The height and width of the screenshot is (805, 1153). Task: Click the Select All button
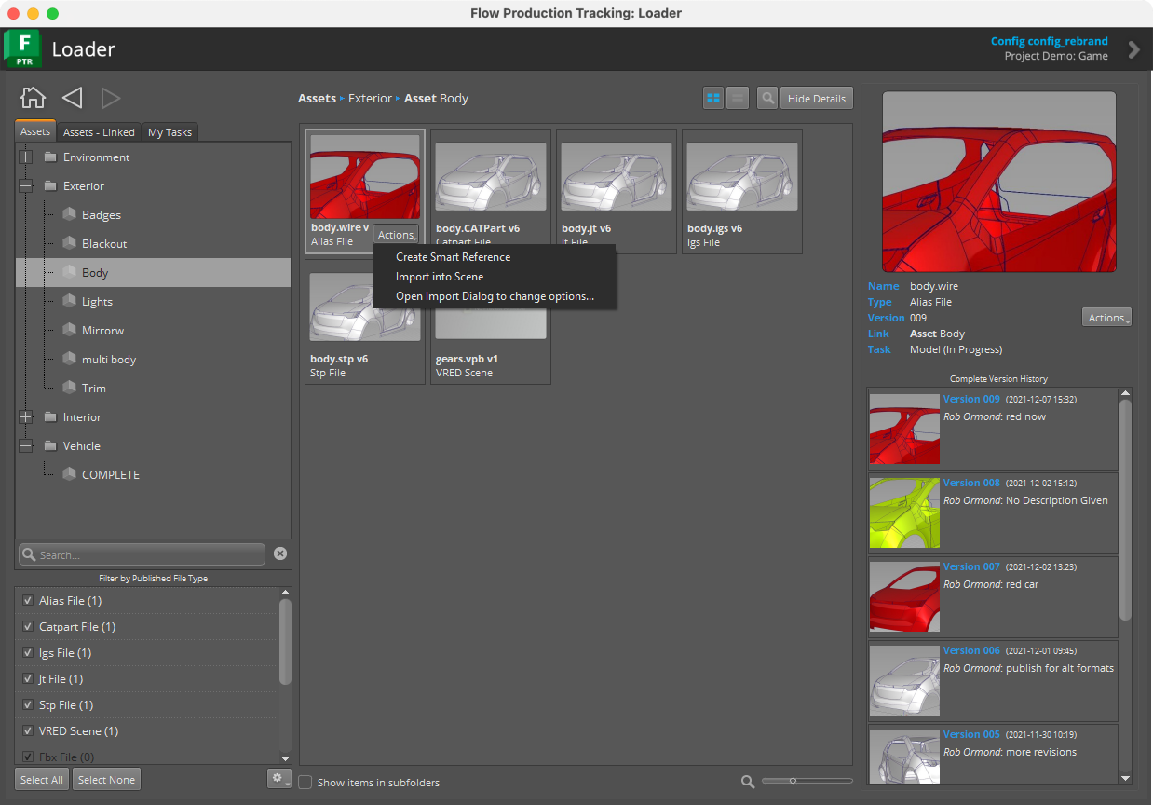point(42,780)
